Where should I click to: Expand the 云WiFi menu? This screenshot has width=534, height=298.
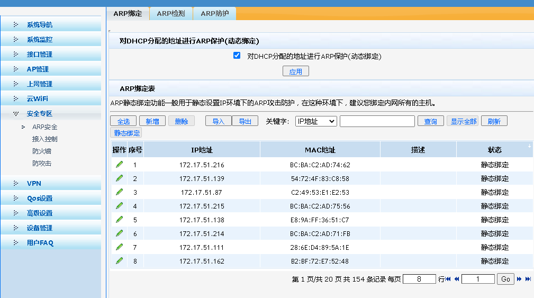tap(51, 98)
